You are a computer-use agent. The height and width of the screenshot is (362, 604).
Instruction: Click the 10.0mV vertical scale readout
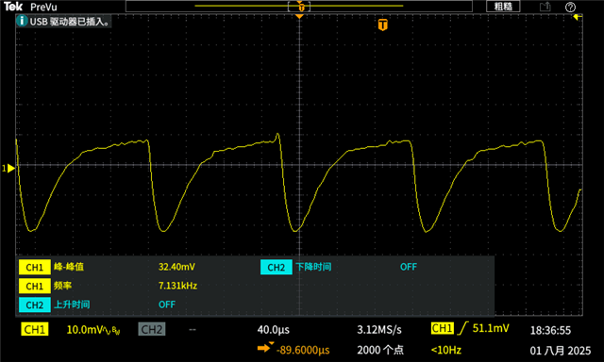[84, 330]
